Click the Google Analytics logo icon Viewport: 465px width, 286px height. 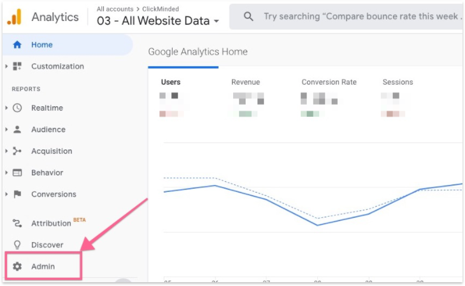pos(15,17)
